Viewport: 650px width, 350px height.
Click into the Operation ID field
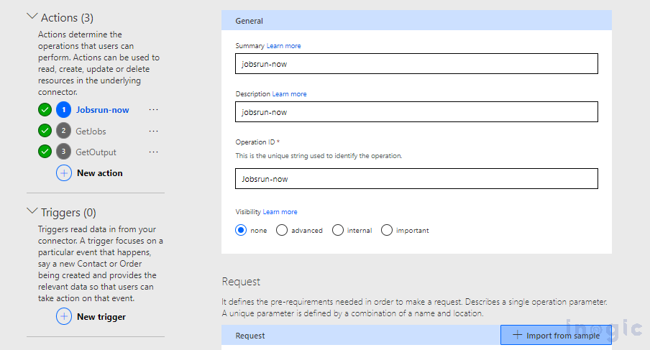click(x=416, y=178)
